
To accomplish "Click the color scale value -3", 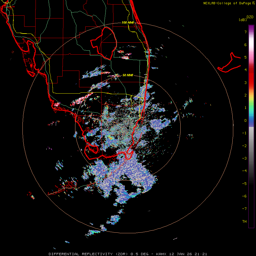I will 244,158.
